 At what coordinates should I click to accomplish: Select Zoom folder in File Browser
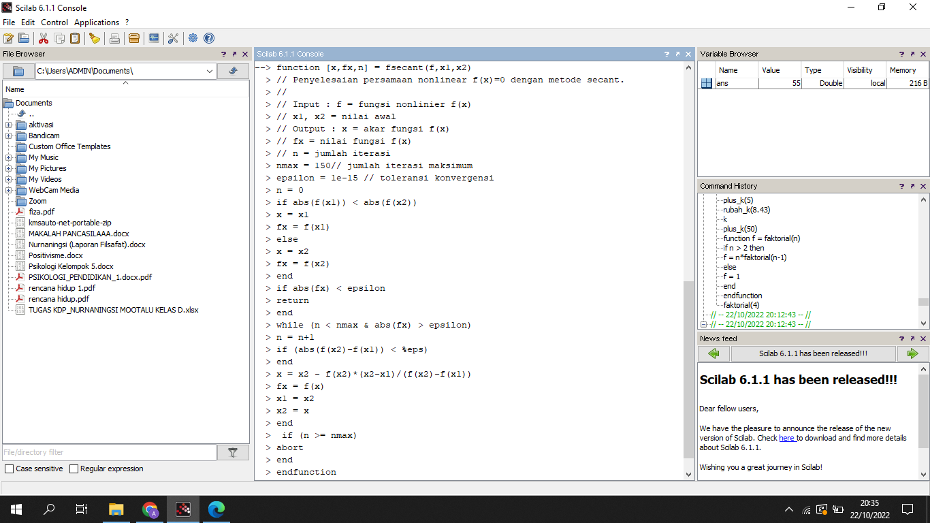(37, 201)
